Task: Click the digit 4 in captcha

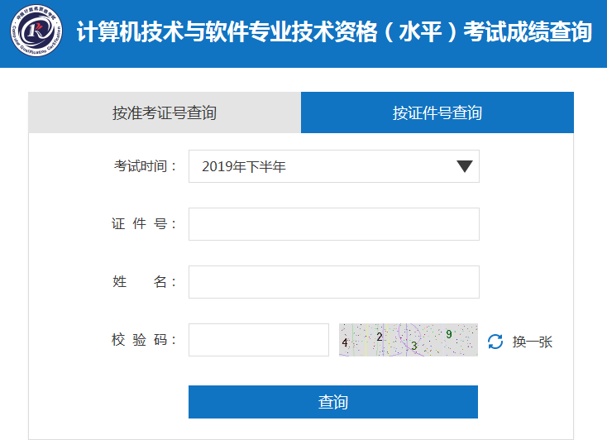Action: (345, 342)
